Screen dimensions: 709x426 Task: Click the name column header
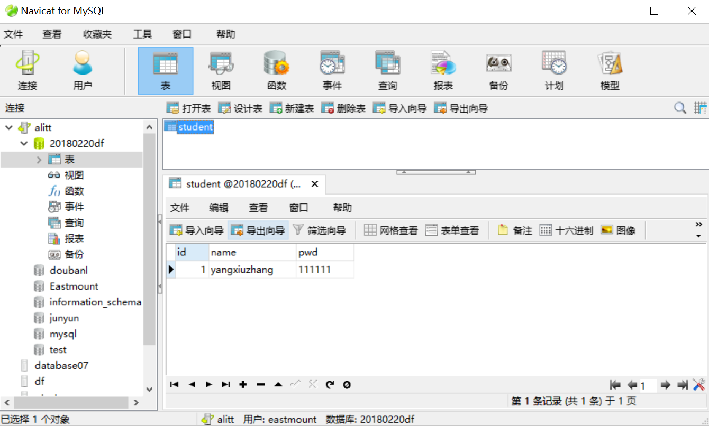click(252, 252)
